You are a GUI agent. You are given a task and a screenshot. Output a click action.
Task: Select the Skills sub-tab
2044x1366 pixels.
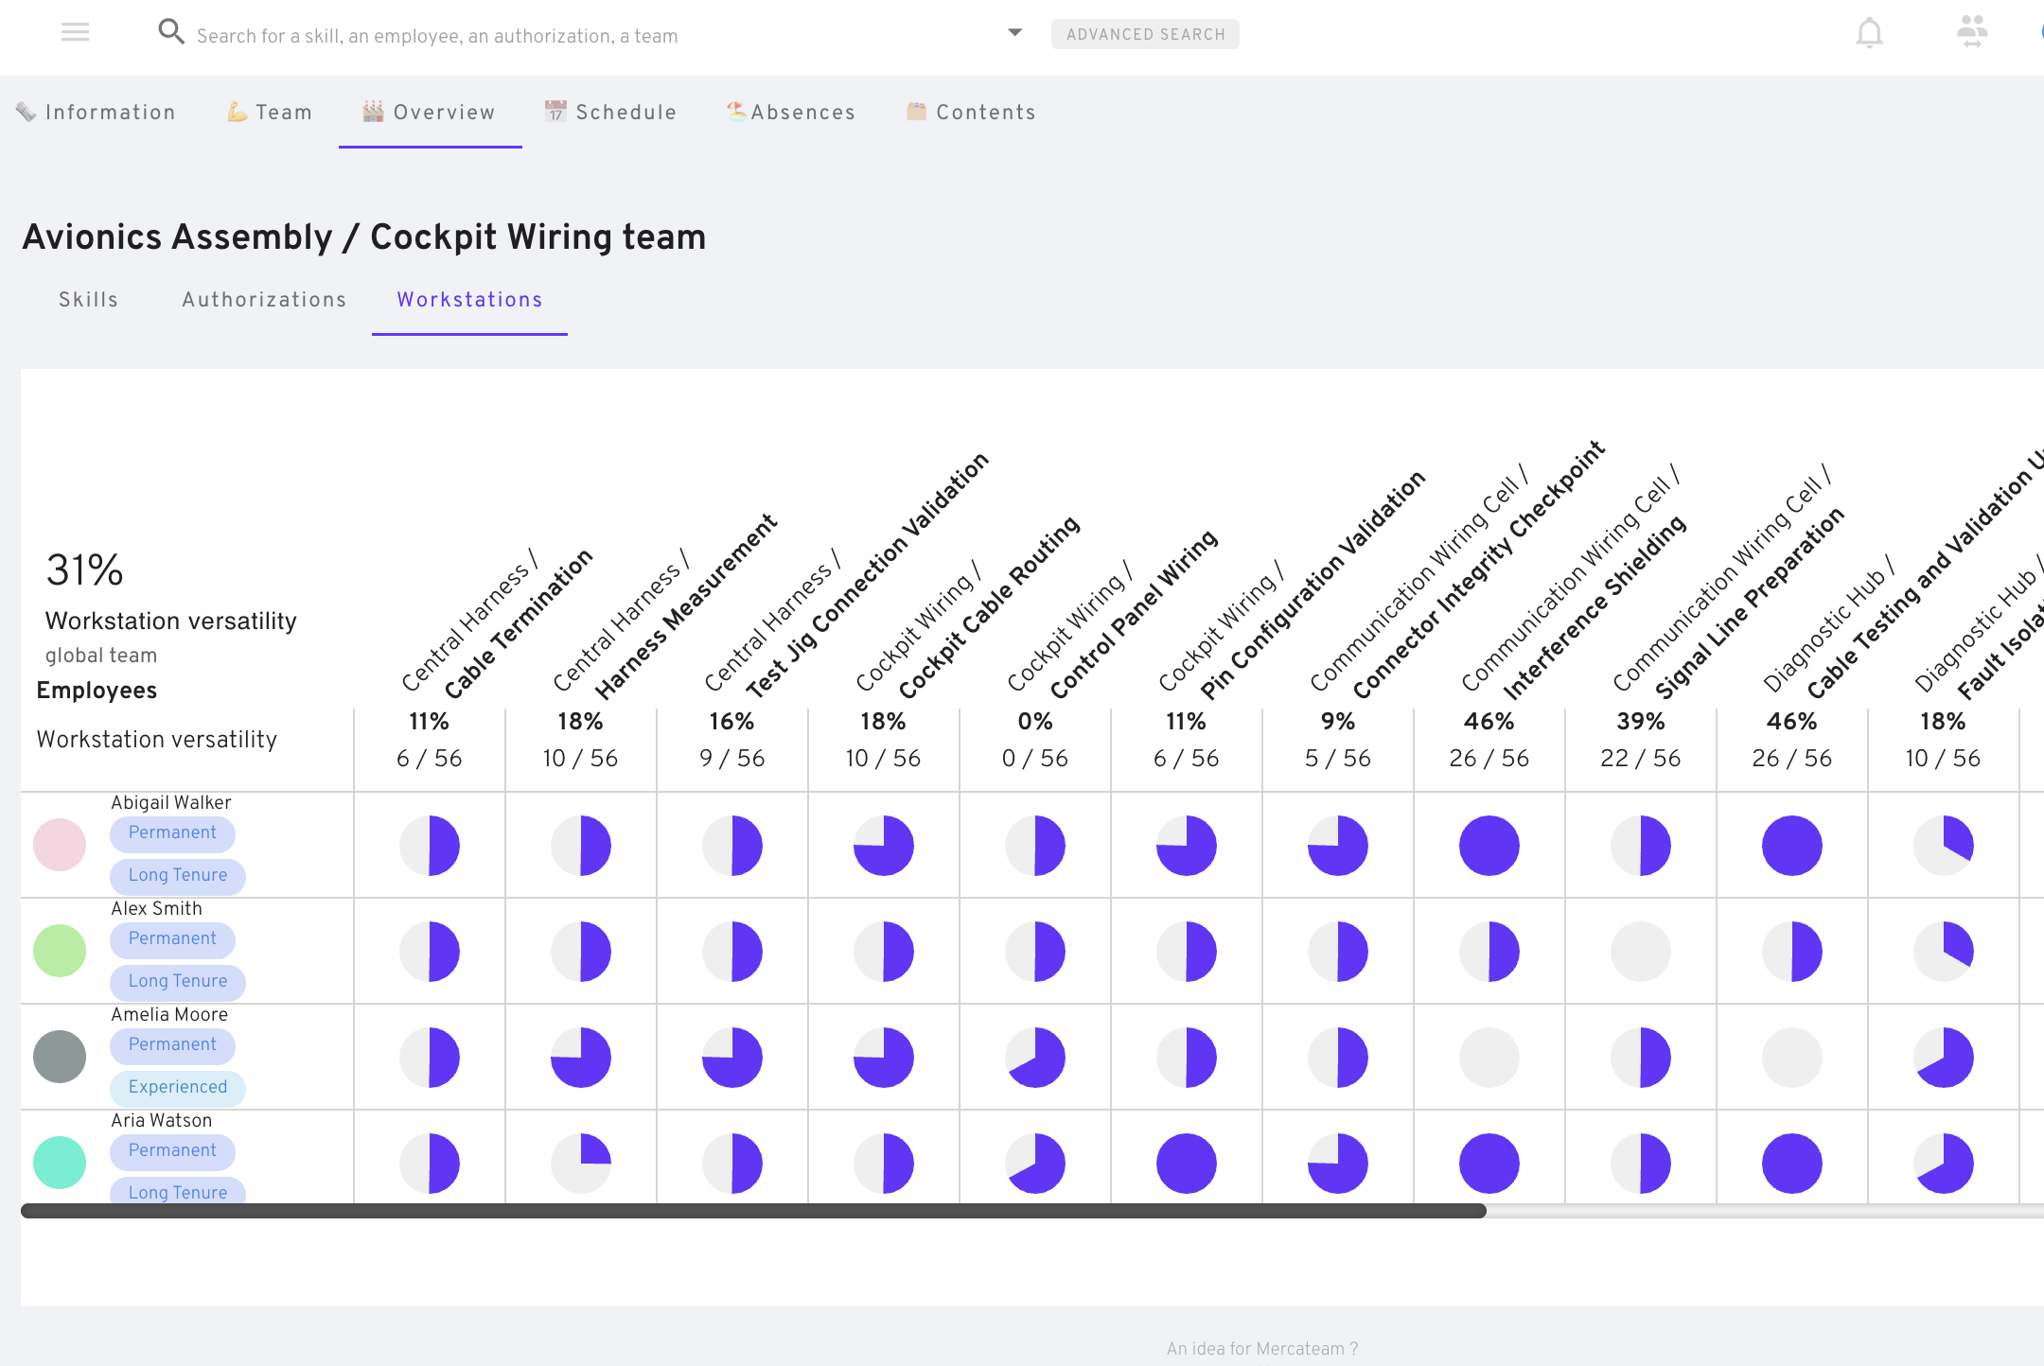[88, 300]
